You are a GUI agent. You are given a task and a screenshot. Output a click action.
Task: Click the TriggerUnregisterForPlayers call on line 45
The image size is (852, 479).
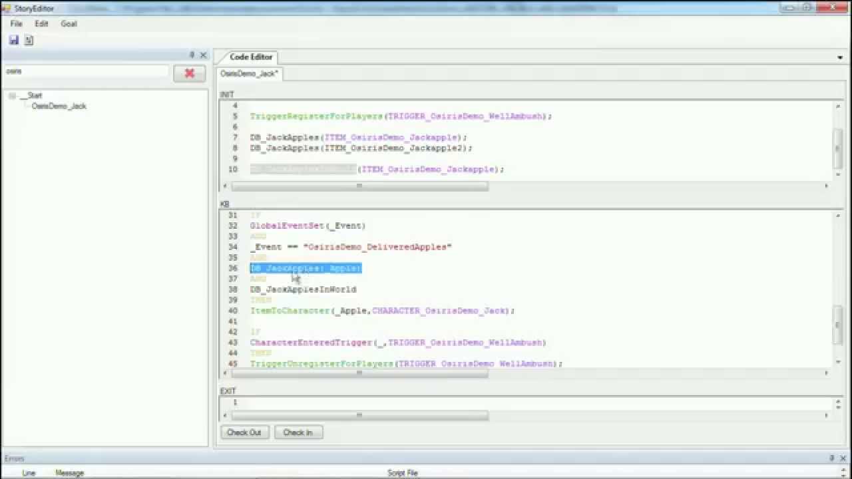pos(406,364)
